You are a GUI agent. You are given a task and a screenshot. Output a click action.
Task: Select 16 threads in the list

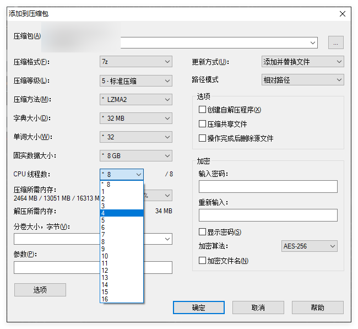pyautogui.click(x=122, y=299)
